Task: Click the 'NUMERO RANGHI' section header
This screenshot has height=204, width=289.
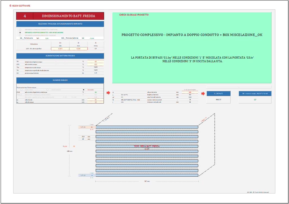Action: [x=60, y=80]
